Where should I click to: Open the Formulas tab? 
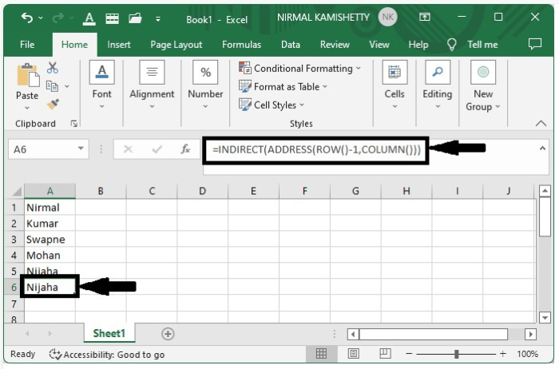click(241, 45)
